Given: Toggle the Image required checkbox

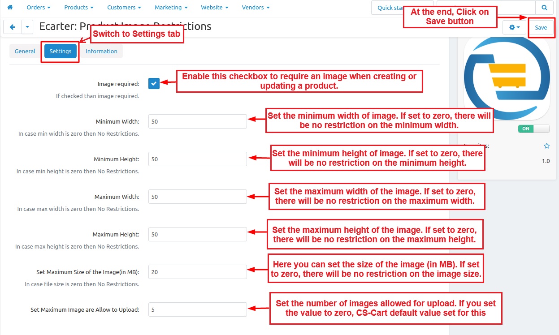Looking at the screenshot, I should point(154,83).
